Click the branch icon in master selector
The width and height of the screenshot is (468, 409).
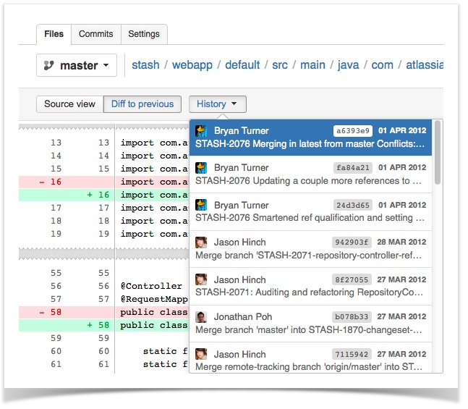point(49,65)
